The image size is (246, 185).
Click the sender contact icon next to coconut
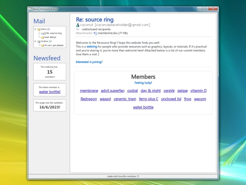click(77, 25)
